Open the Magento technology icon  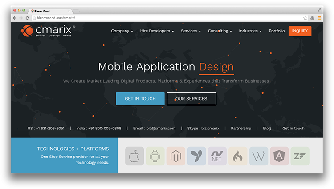(176, 156)
